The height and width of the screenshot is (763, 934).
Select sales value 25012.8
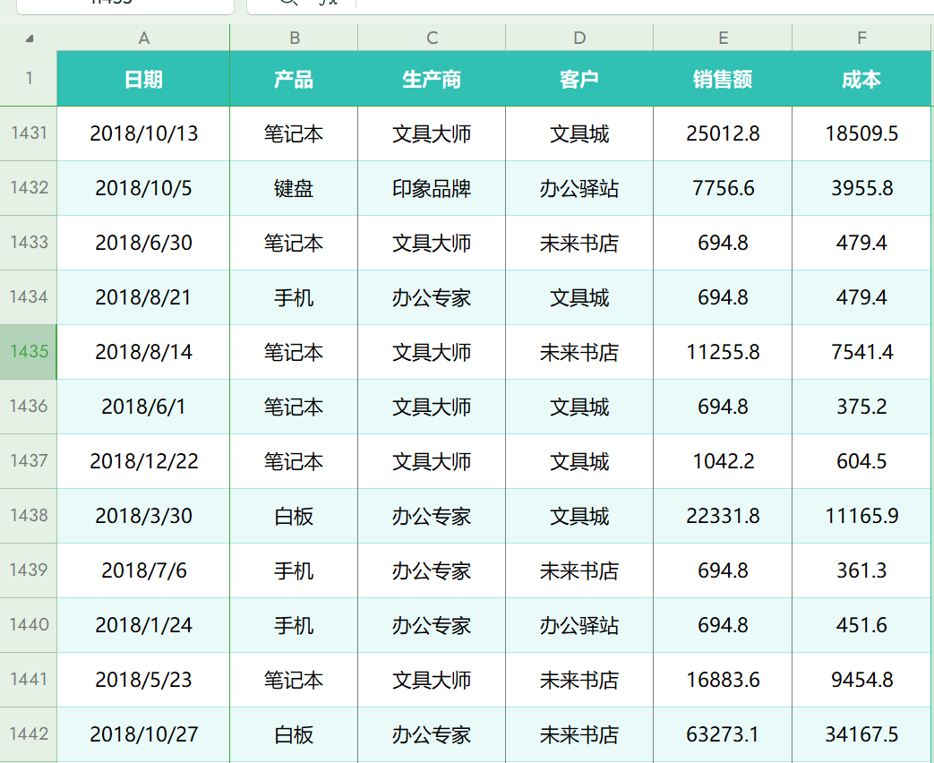[x=724, y=133]
